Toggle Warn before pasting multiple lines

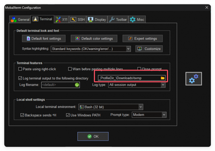click(x=70, y=69)
